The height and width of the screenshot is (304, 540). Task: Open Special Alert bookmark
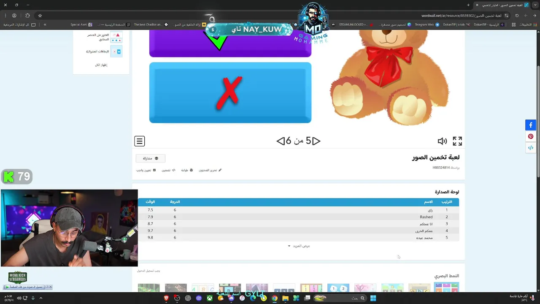[81, 24]
